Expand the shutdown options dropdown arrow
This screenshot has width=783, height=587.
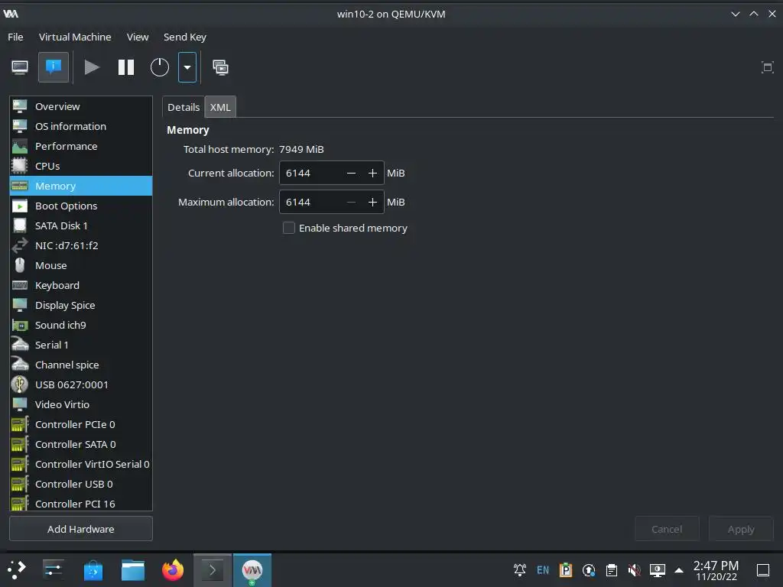187,67
